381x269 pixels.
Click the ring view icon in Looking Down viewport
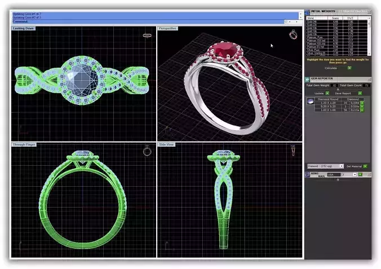[x=147, y=36]
